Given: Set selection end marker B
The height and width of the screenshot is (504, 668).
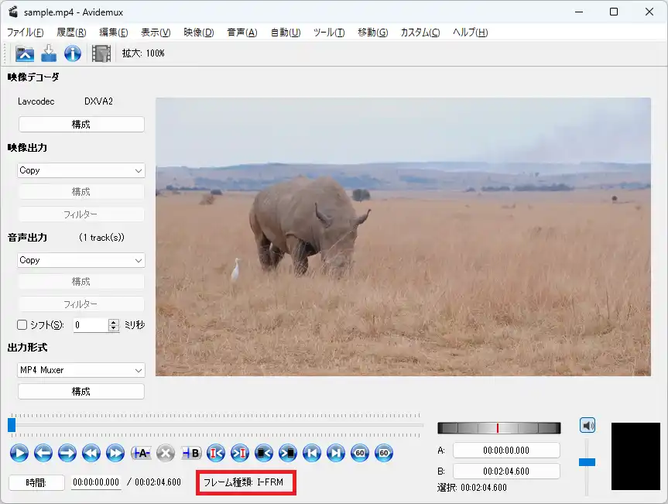Looking at the screenshot, I should (191, 453).
